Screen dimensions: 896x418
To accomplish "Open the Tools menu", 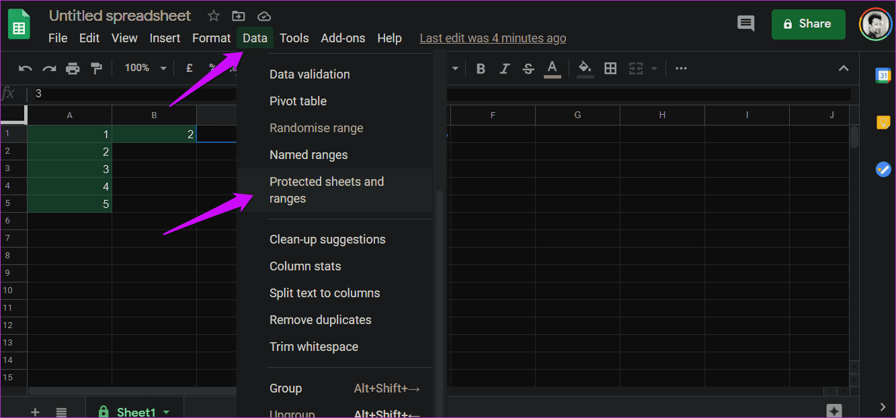I will pyautogui.click(x=294, y=38).
